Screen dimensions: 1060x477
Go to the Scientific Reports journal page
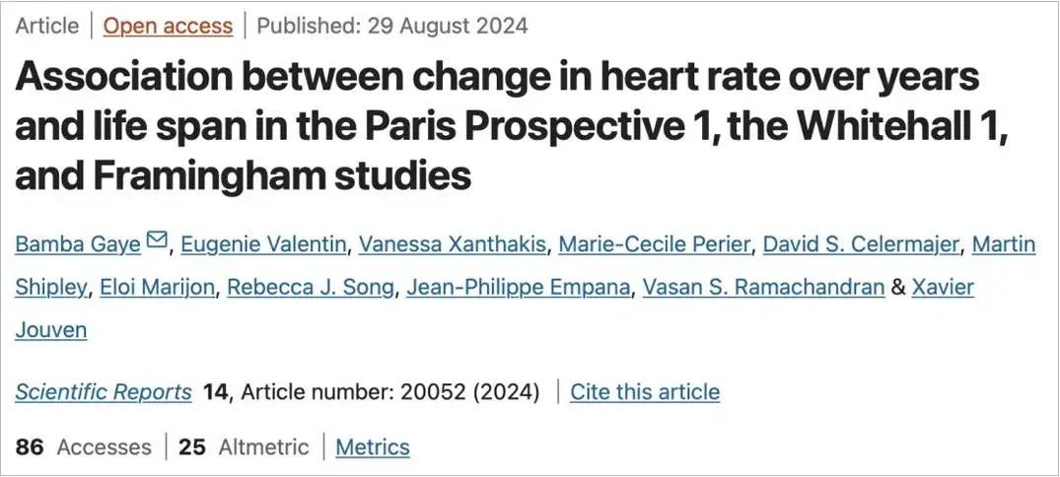click(x=104, y=392)
